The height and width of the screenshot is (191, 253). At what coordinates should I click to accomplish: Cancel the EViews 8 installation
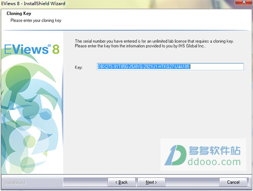[x=233, y=182]
